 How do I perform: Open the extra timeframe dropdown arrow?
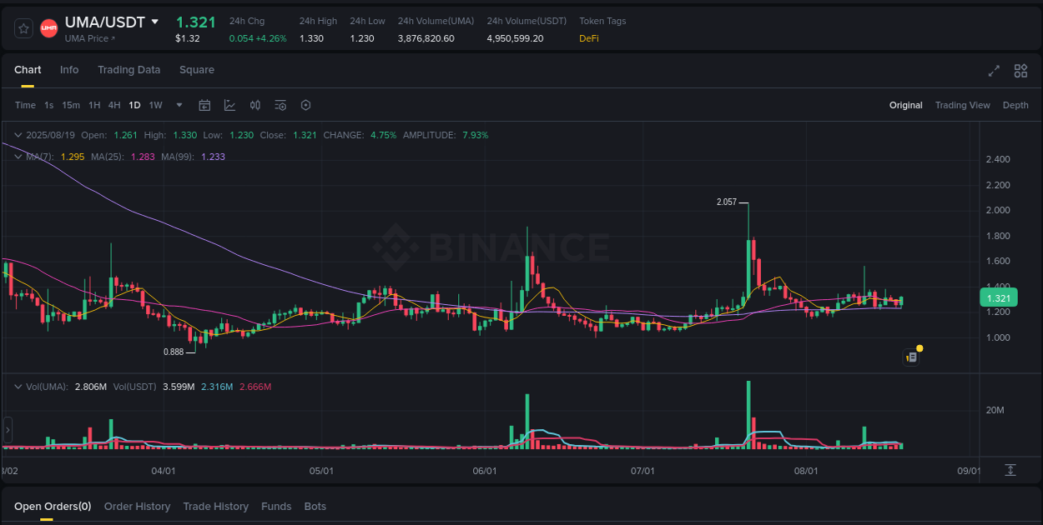[179, 105]
